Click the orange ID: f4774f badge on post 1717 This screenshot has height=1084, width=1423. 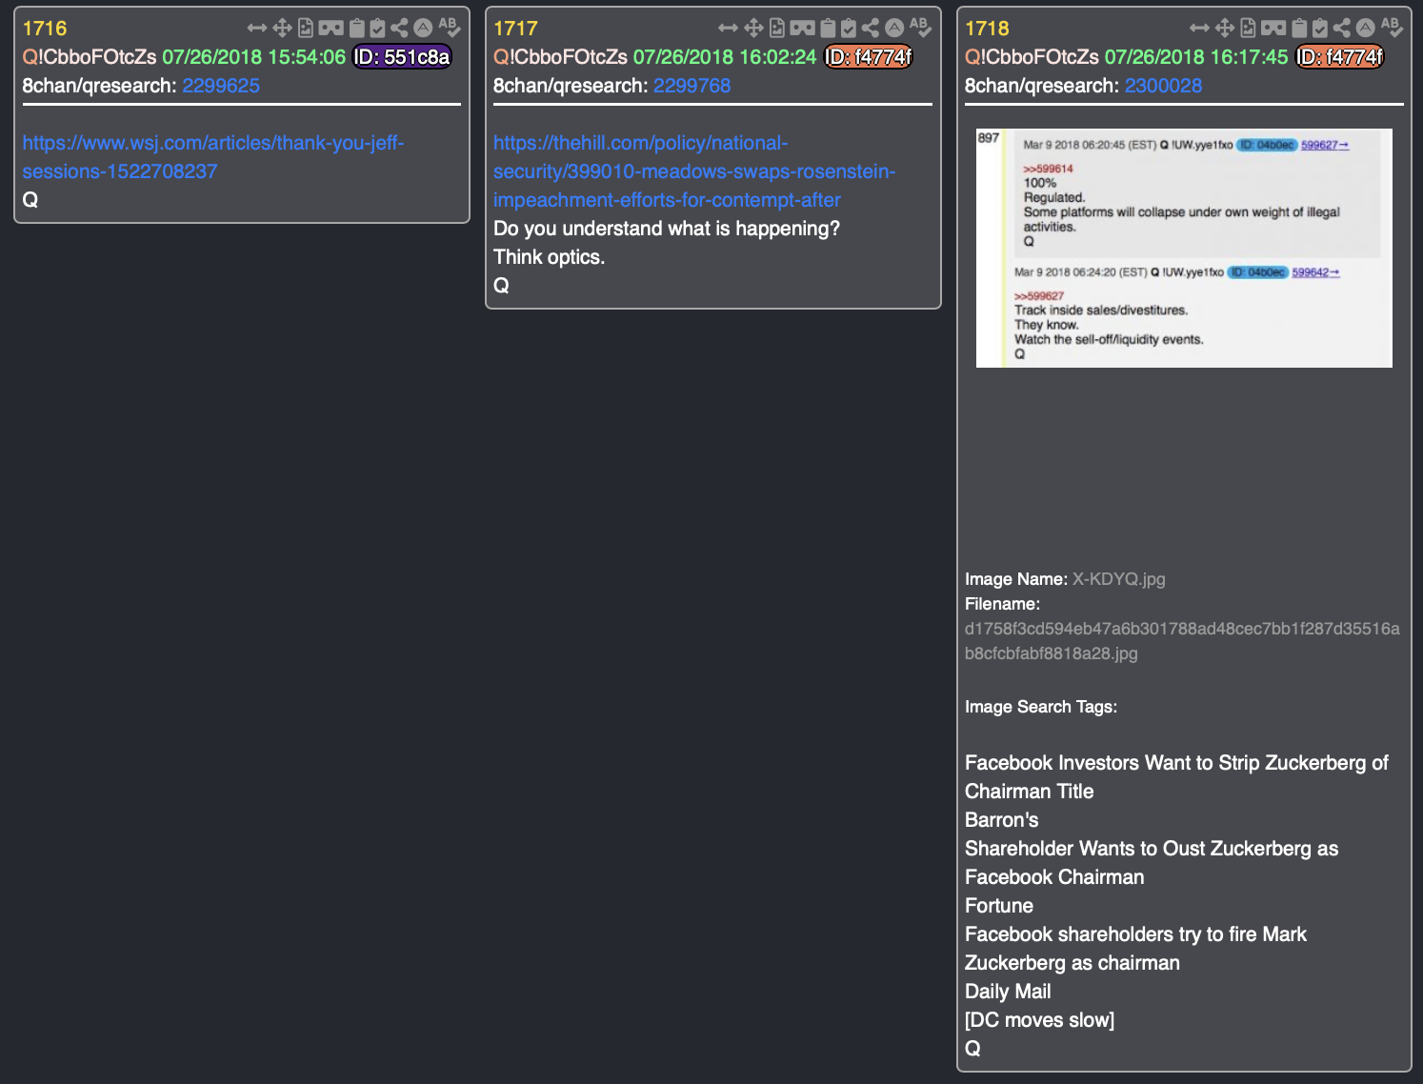coord(869,57)
